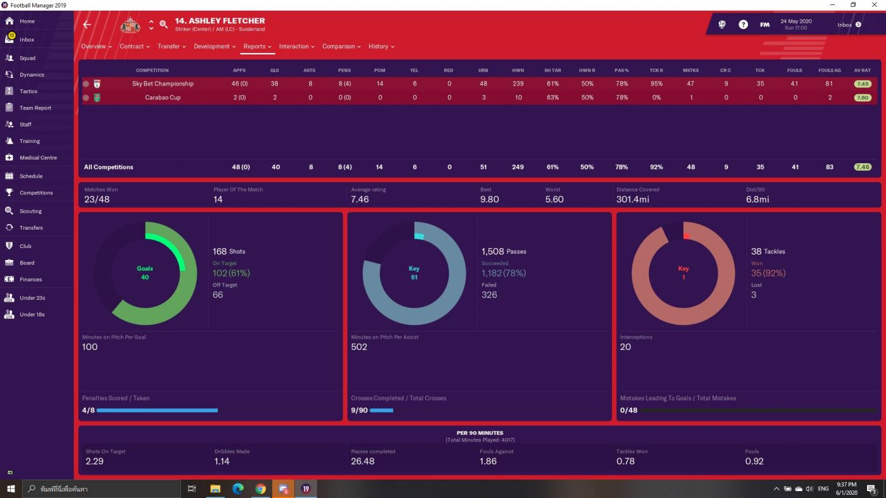Select the Carabao Cup row circle
This screenshot has height=498, width=886.
86,97
